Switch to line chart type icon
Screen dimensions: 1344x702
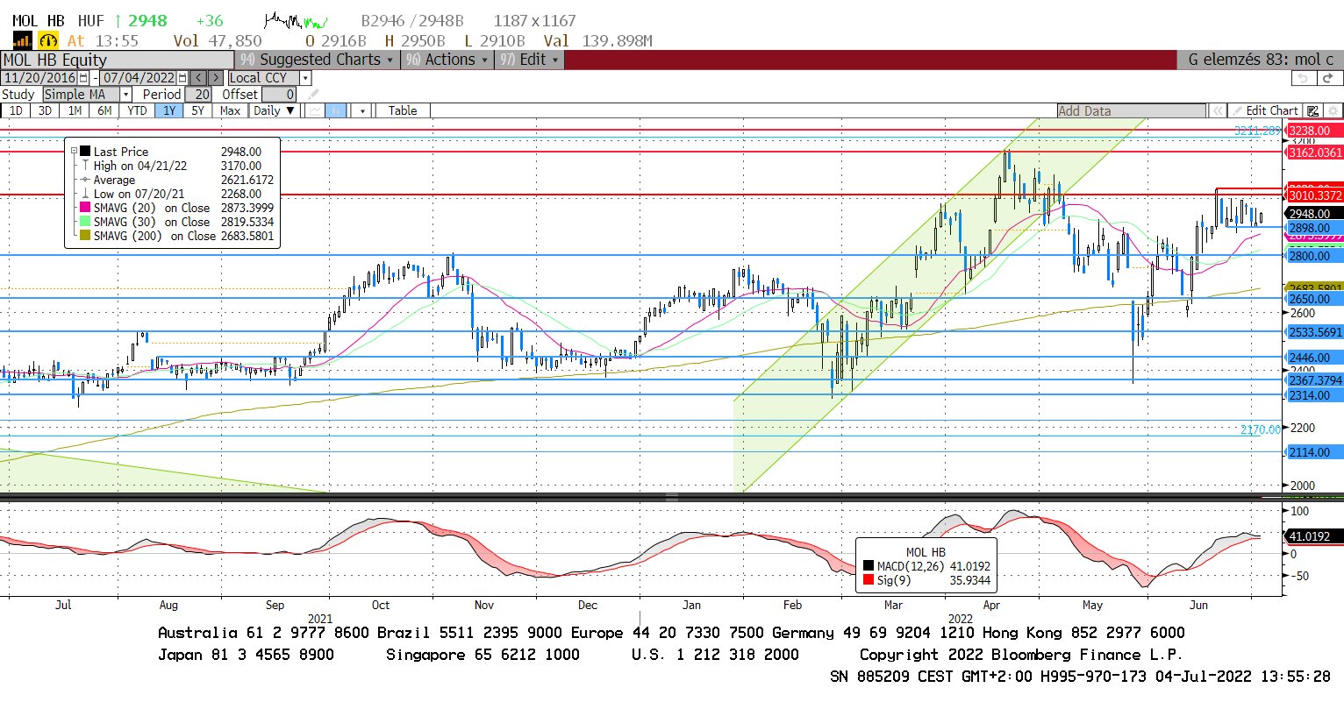315,110
